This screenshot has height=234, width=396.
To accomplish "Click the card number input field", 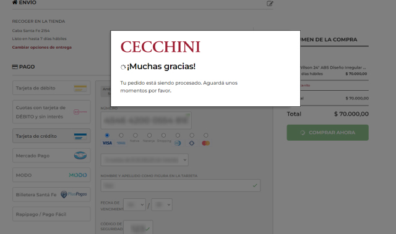I will coord(146,120).
